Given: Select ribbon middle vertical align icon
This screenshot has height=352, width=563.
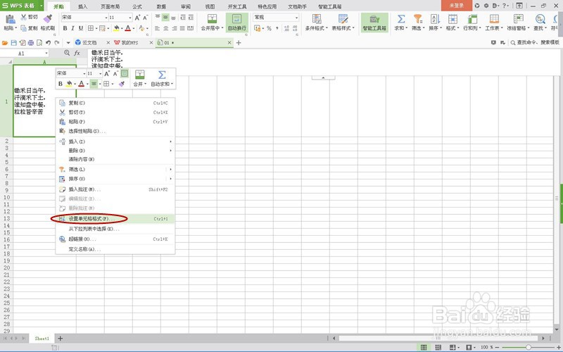Looking at the screenshot, I should point(165,18).
